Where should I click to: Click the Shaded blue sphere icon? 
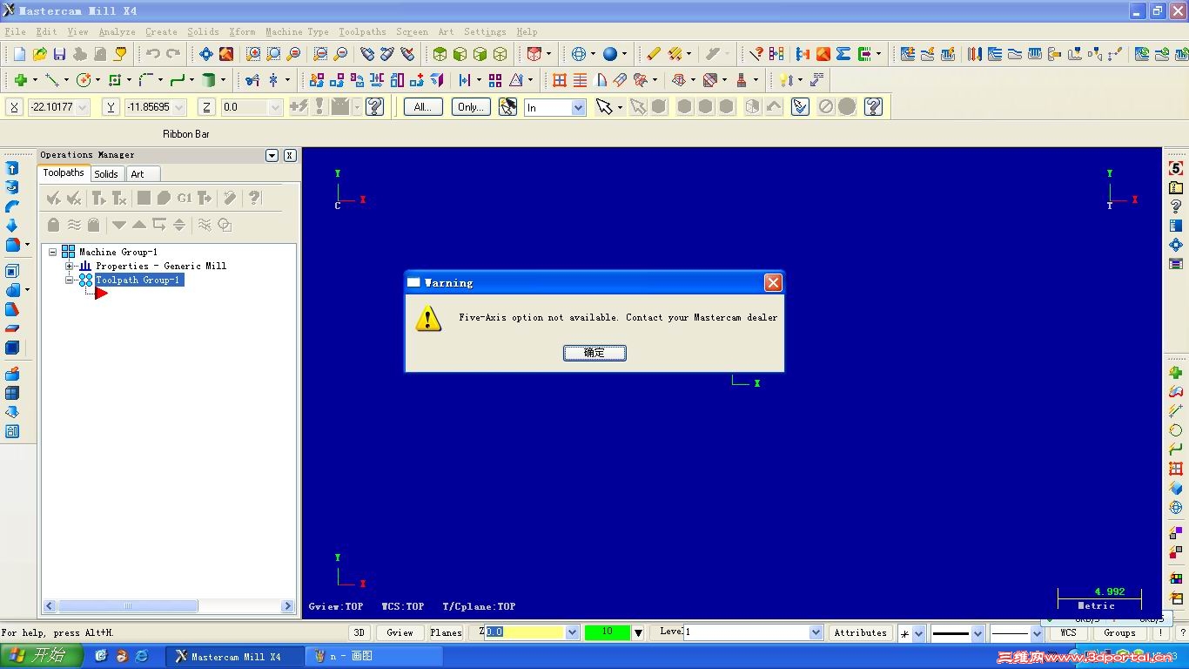tap(609, 54)
